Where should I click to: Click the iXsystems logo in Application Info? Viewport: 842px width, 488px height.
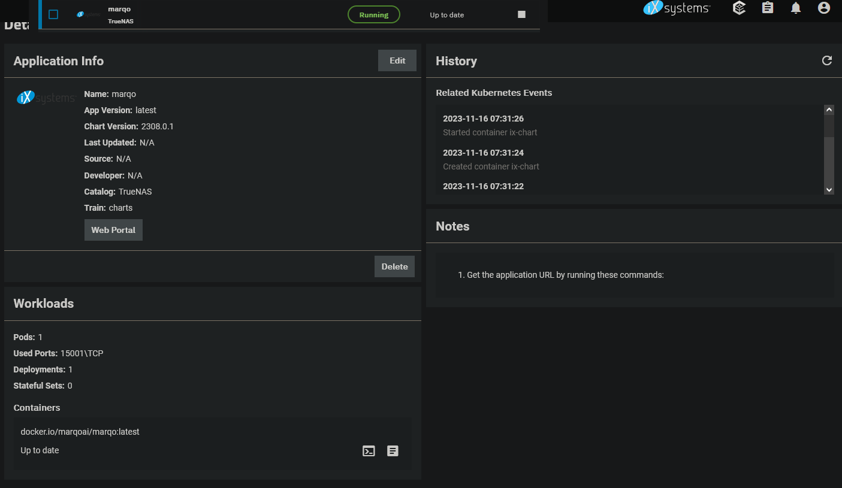pyautogui.click(x=46, y=98)
